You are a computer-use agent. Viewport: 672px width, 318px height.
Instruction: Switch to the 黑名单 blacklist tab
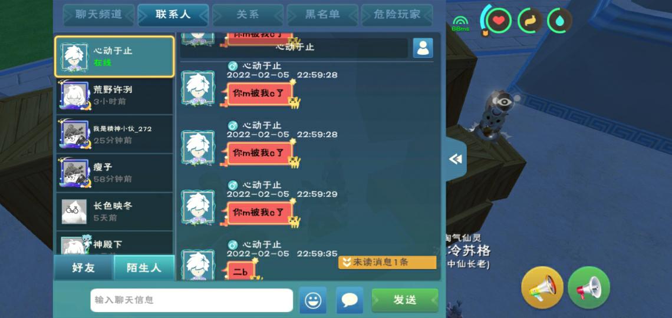[x=322, y=15]
